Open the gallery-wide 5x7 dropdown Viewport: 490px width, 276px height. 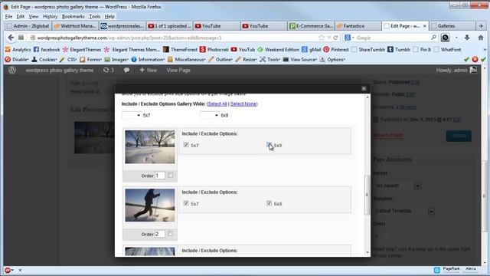pyautogui.click(x=132, y=115)
